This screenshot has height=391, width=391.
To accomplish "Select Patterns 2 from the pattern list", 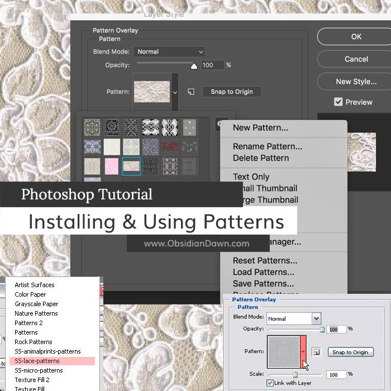I will tap(28, 323).
